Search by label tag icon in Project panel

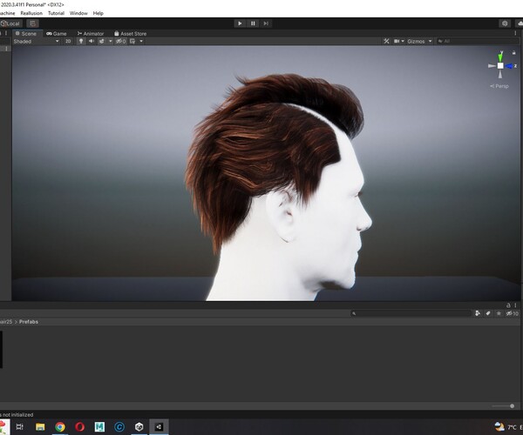(488, 313)
